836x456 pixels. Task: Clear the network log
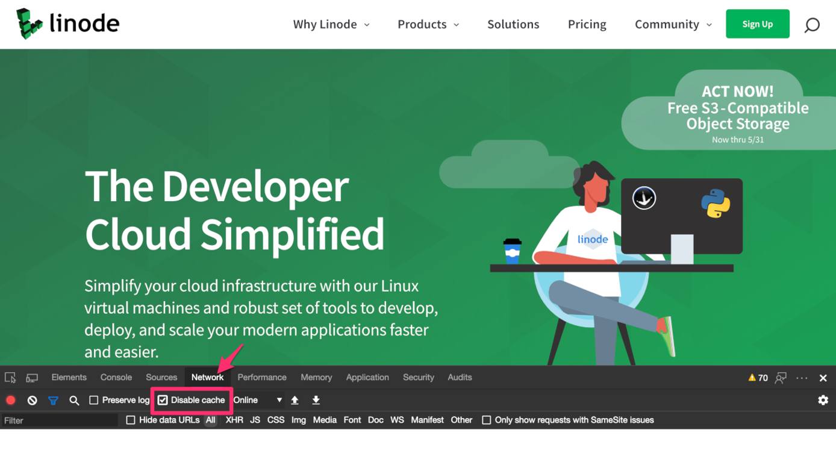click(x=32, y=399)
